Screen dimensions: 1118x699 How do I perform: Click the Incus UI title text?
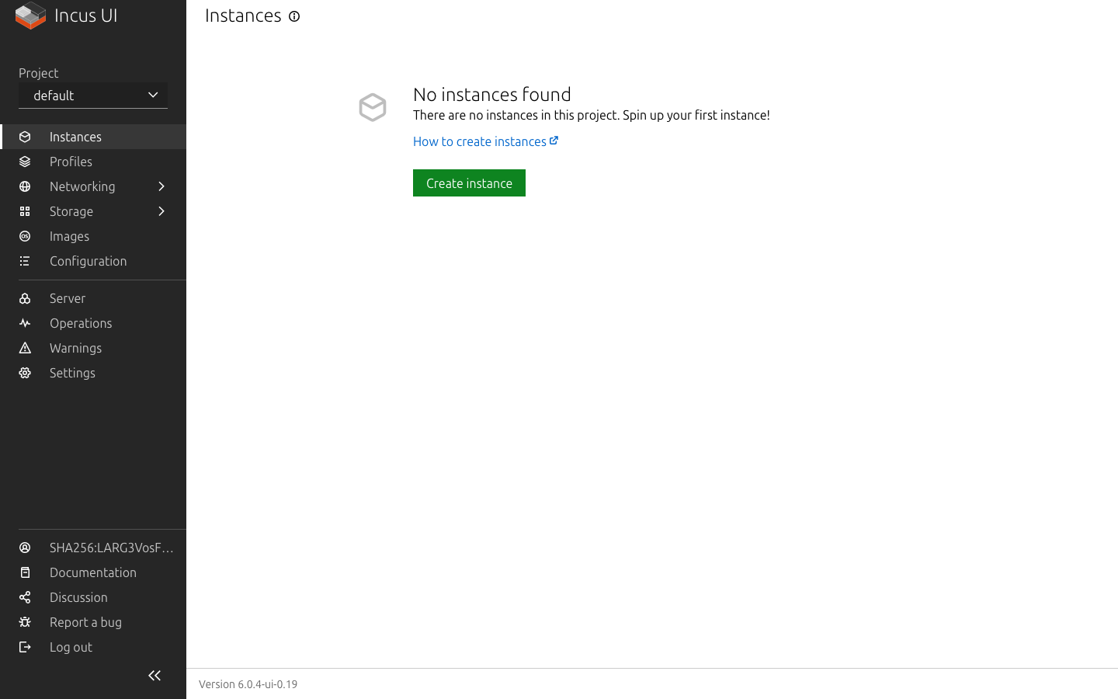(85, 16)
